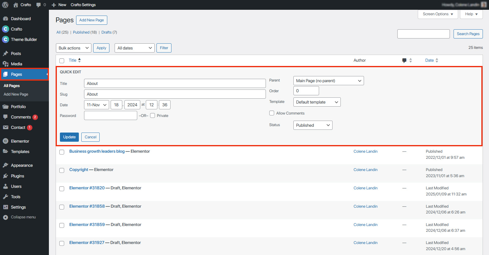Open the Parent page dropdown
Viewport: 489px width, 255px height.
click(329, 81)
